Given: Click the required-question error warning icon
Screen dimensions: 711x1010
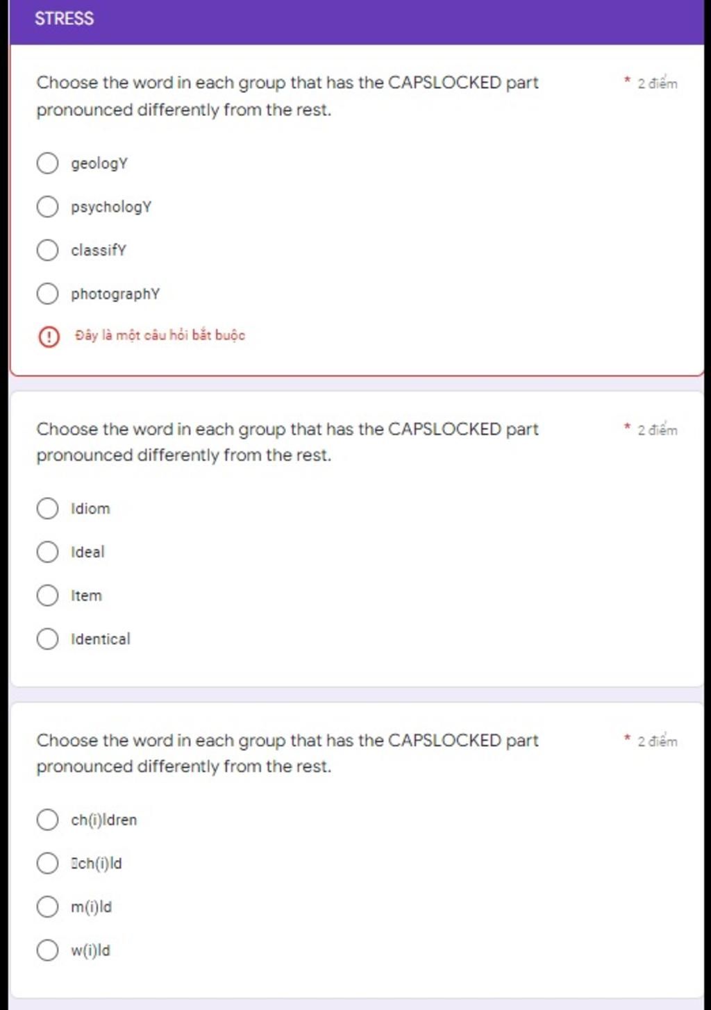Looking at the screenshot, I should tap(49, 337).
